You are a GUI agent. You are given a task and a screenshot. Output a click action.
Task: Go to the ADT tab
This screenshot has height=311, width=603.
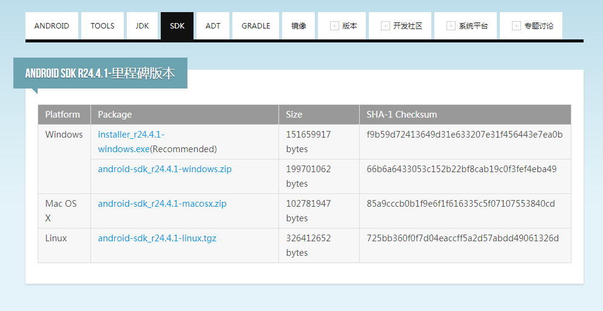(213, 25)
